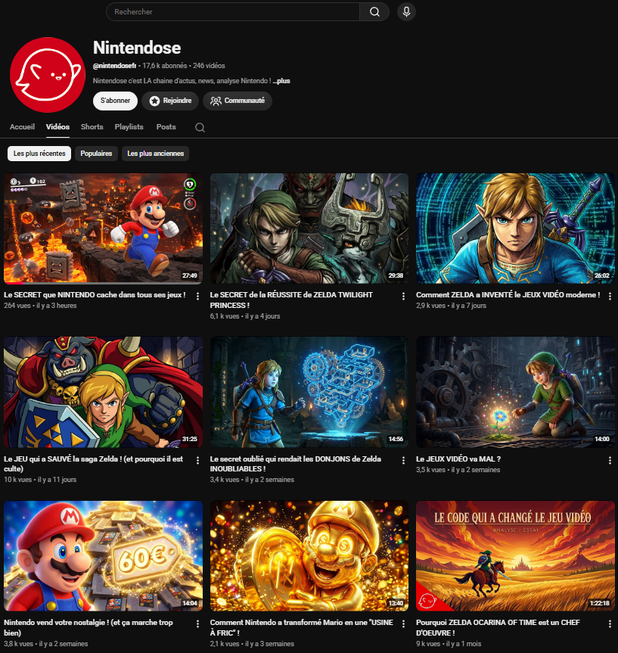Open options menu for 'Nintendo vend votre nostalgie' video
The image size is (618, 653).
tap(197, 623)
